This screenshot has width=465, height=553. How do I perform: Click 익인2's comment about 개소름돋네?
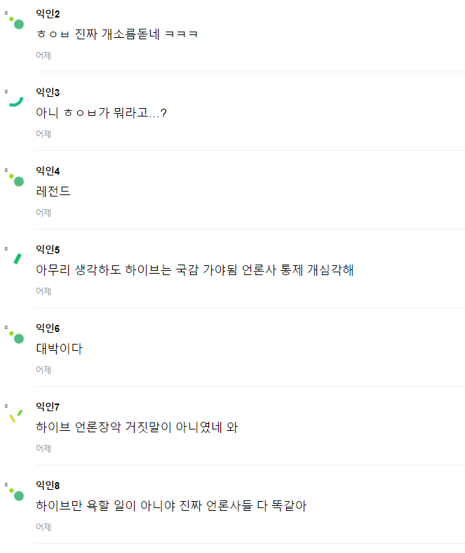pos(117,34)
